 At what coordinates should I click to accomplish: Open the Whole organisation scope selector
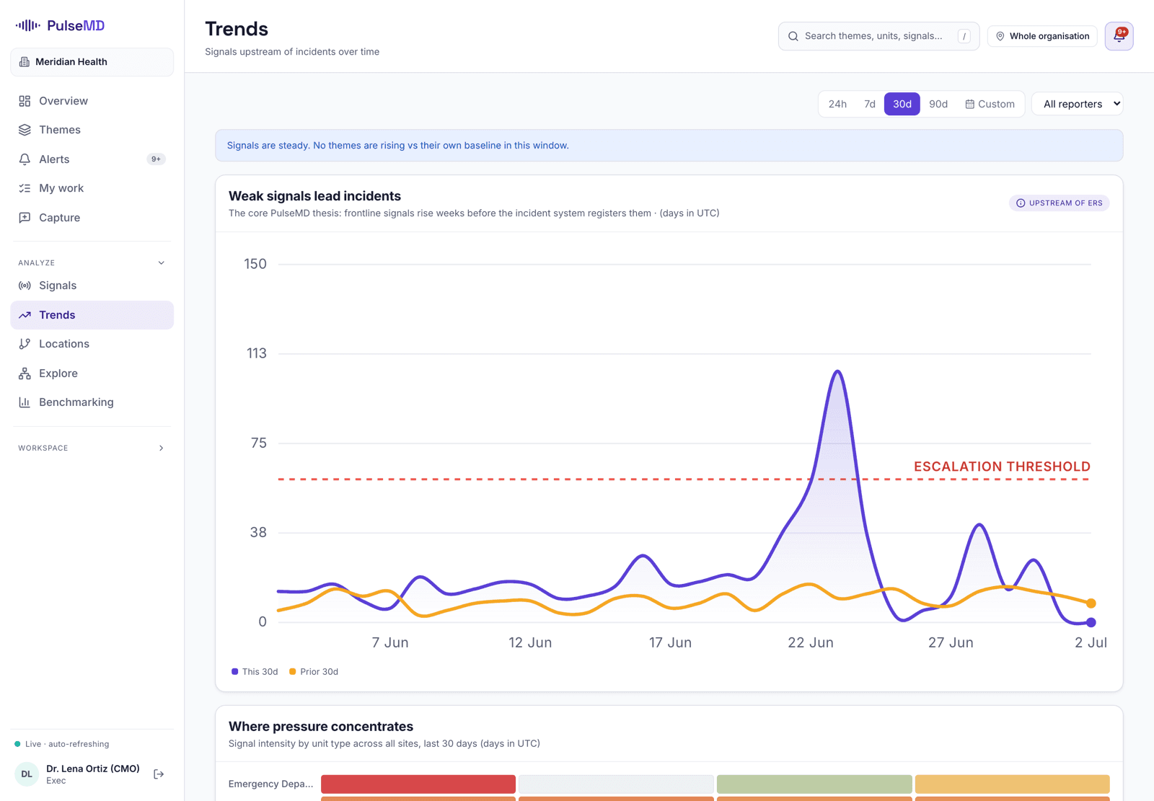1042,36
